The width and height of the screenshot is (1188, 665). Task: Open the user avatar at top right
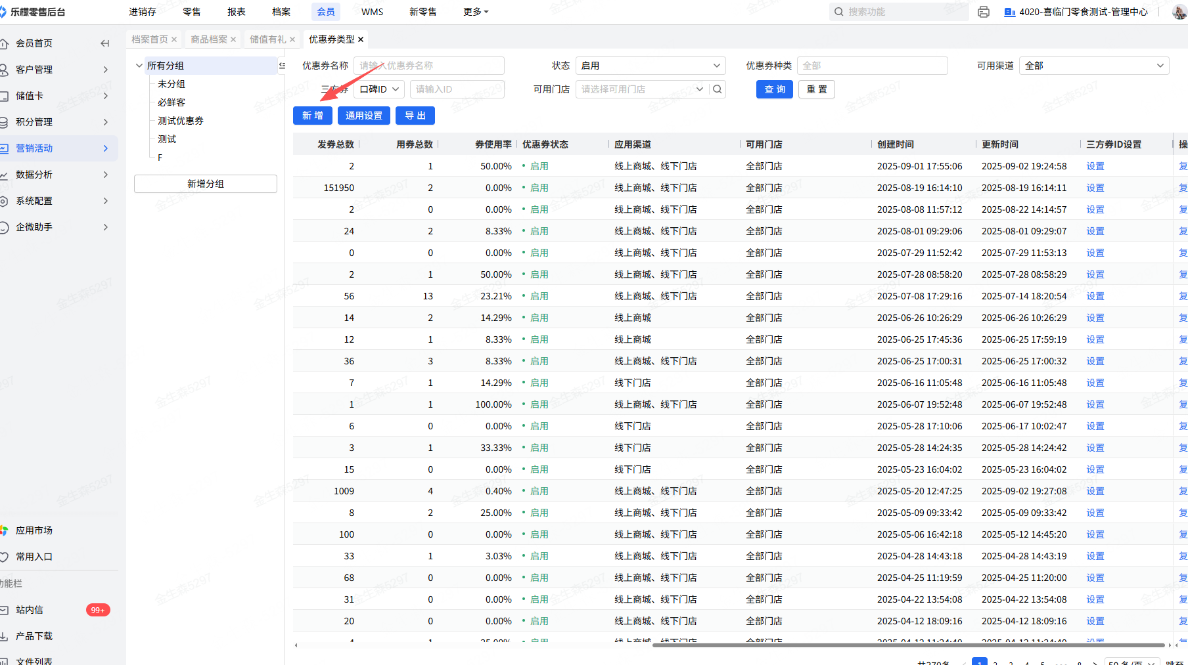(x=1179, y=12)
